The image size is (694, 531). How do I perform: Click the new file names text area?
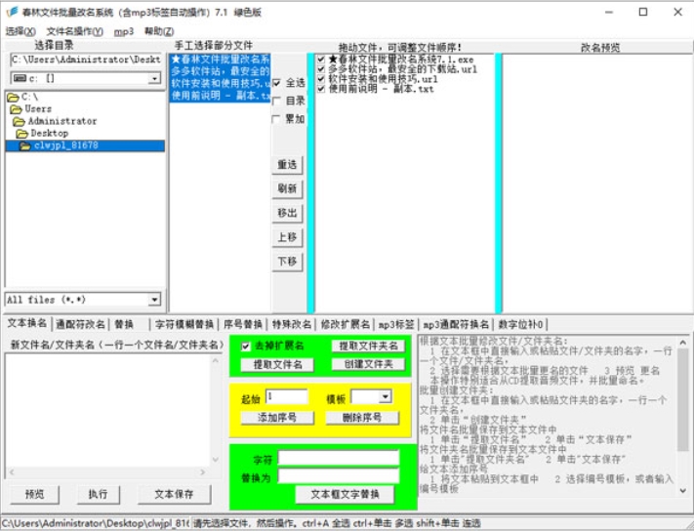[x=108, y=410]
